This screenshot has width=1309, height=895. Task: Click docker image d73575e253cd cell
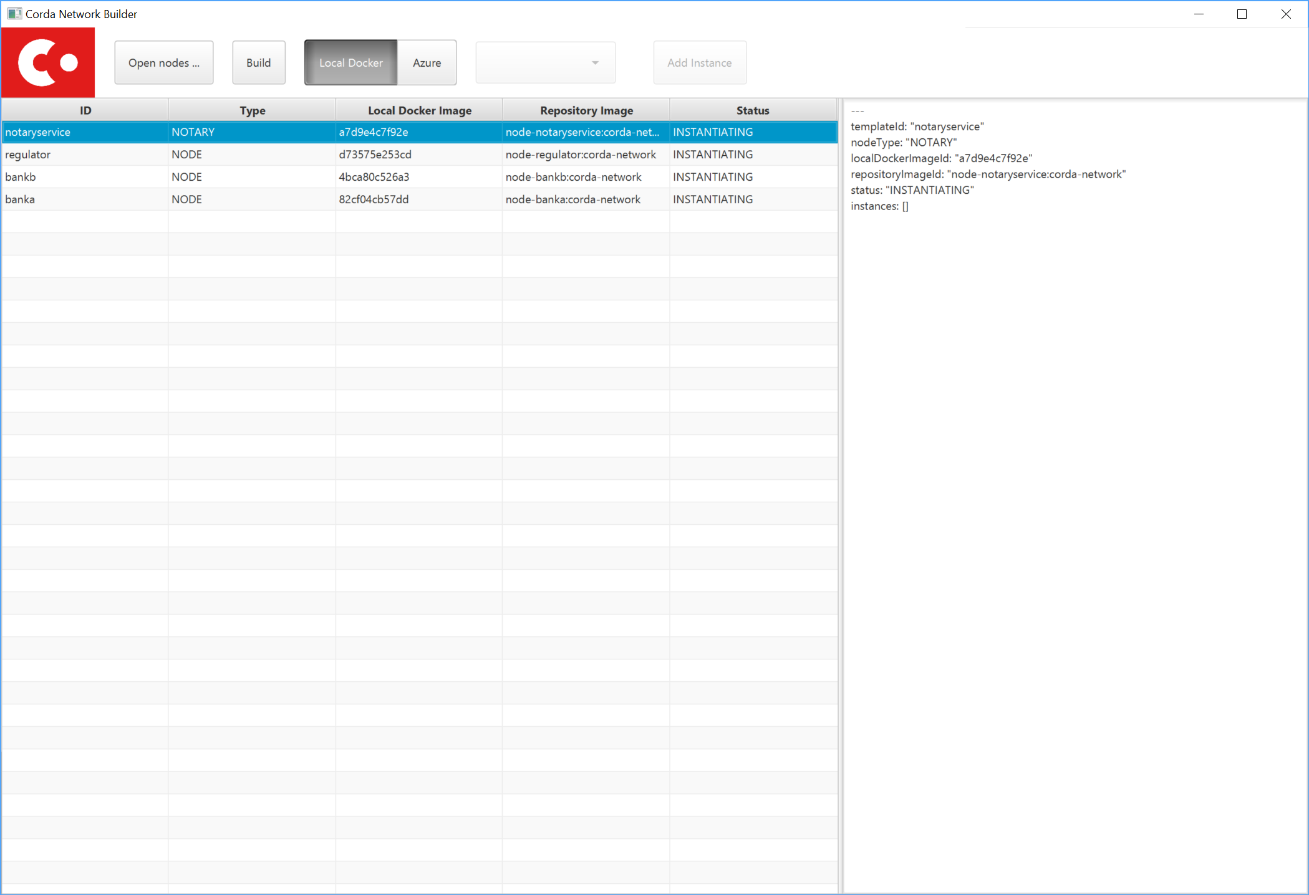pos(419,155)
